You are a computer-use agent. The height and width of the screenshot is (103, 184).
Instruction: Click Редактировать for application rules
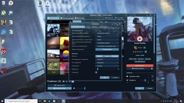107,49
